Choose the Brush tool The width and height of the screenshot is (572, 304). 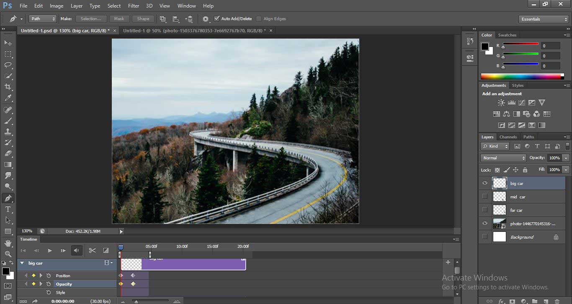8,121
